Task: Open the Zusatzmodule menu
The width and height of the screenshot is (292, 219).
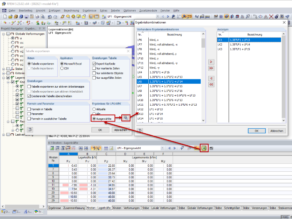Action: [x=148, y=11]
